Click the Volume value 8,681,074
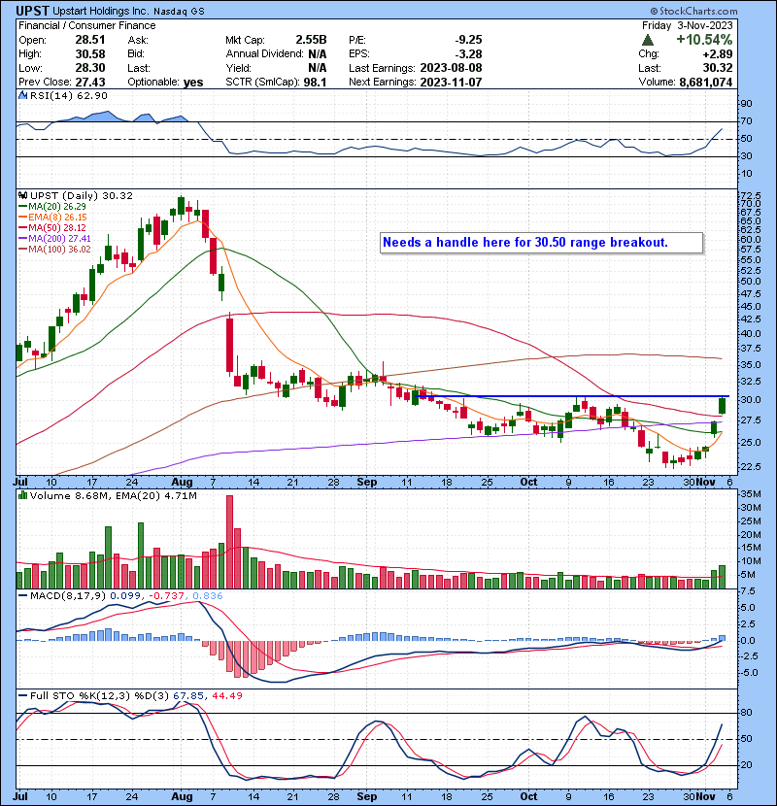The image size is (777, 806). coord(705,83)
